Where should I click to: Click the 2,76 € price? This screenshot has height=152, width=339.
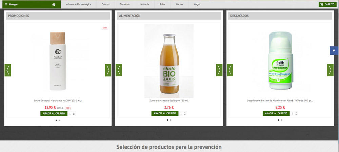[x=169, y=107]
